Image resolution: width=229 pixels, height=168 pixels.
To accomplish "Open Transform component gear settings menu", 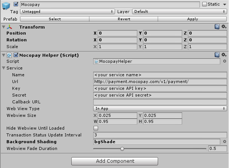I will pyautogui.click(x=224, y=27).
